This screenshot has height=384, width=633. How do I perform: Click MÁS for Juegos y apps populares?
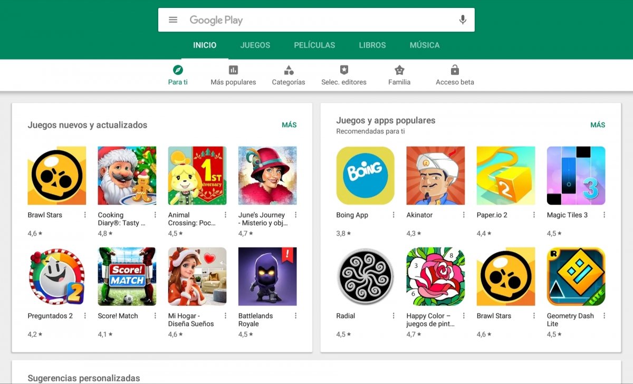pos(598,125)
